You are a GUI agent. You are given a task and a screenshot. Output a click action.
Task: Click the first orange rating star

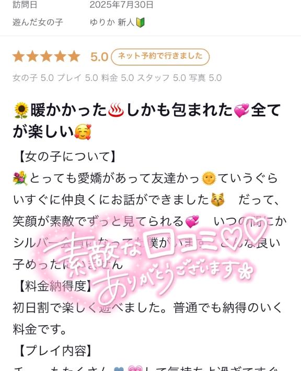click(x=19, y=56)
